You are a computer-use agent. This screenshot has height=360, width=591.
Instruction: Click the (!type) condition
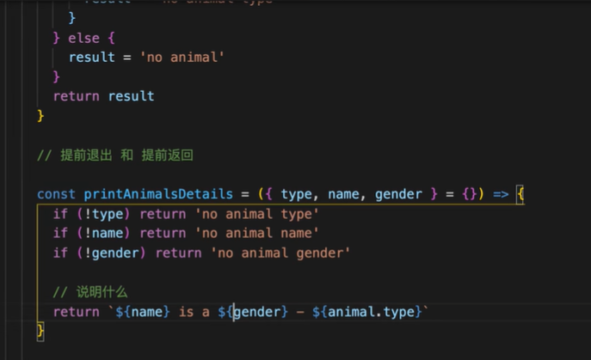coord(103,214)
